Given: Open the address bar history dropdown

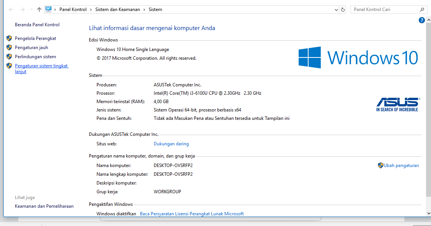Looking at the screenshot, I should point(336,10).
